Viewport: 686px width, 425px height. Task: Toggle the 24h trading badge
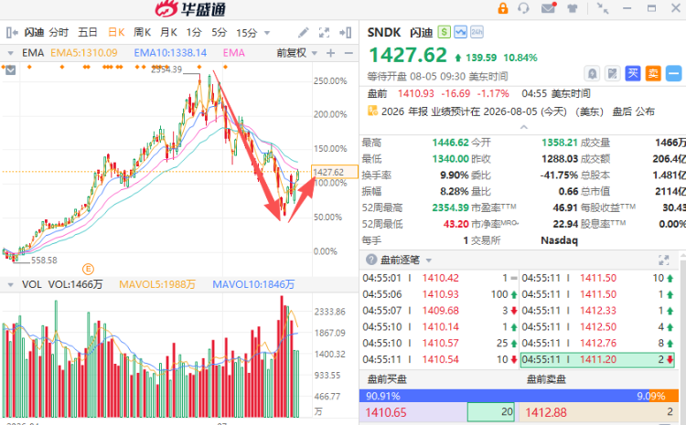pos(477,32)
